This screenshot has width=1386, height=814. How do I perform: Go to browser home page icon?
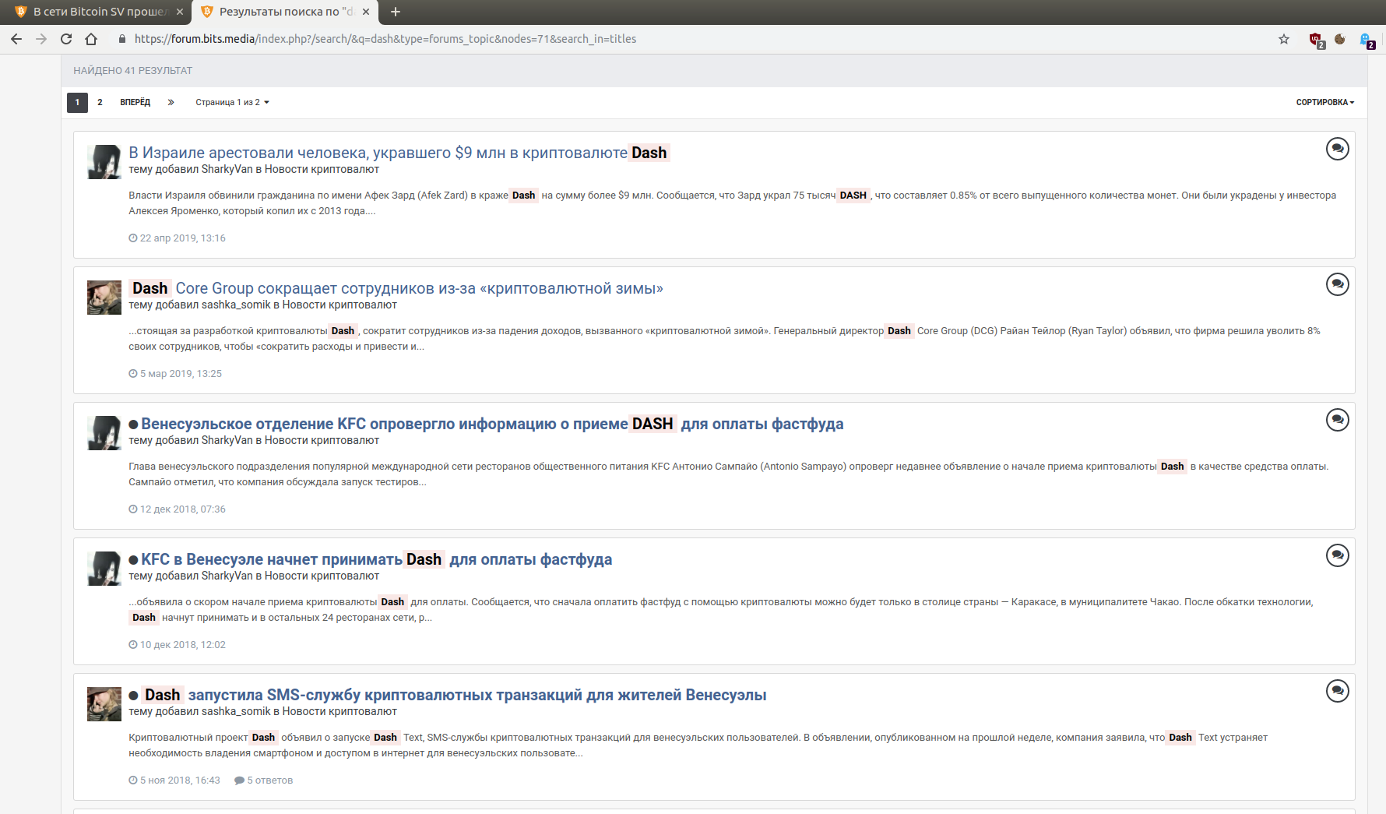click(91, 39)
